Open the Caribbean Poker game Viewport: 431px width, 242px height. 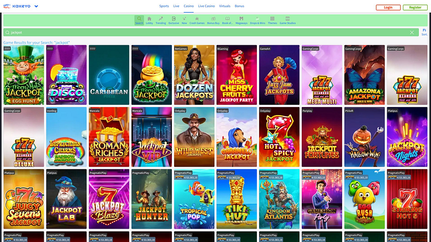(x=109, y=75)
